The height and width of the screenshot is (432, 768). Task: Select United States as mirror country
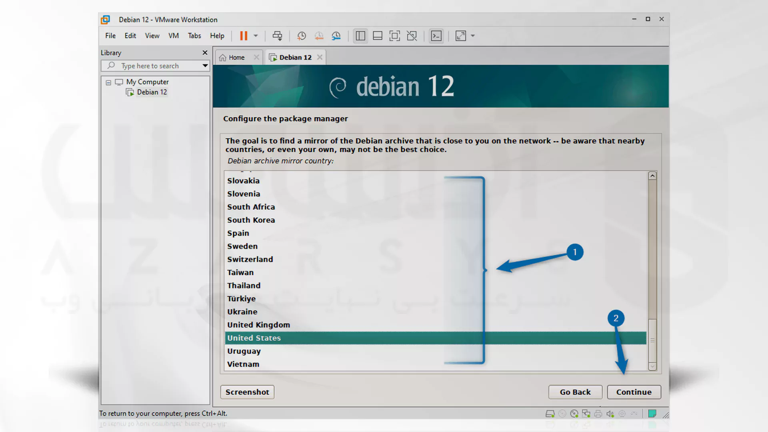[435, 338]
